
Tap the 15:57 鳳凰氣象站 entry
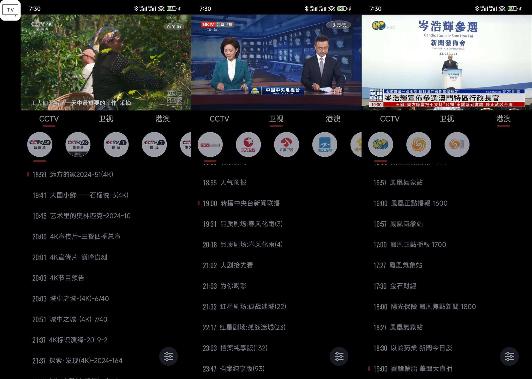point(398,183)
